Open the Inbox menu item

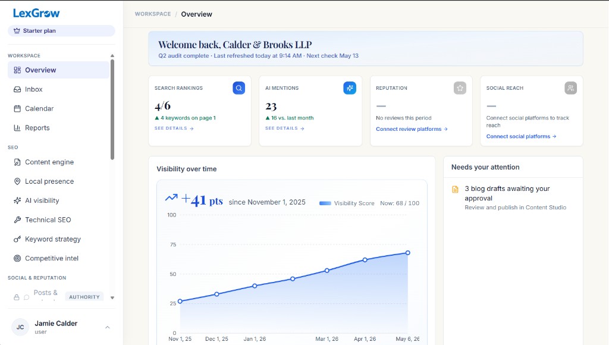point(58,89)
